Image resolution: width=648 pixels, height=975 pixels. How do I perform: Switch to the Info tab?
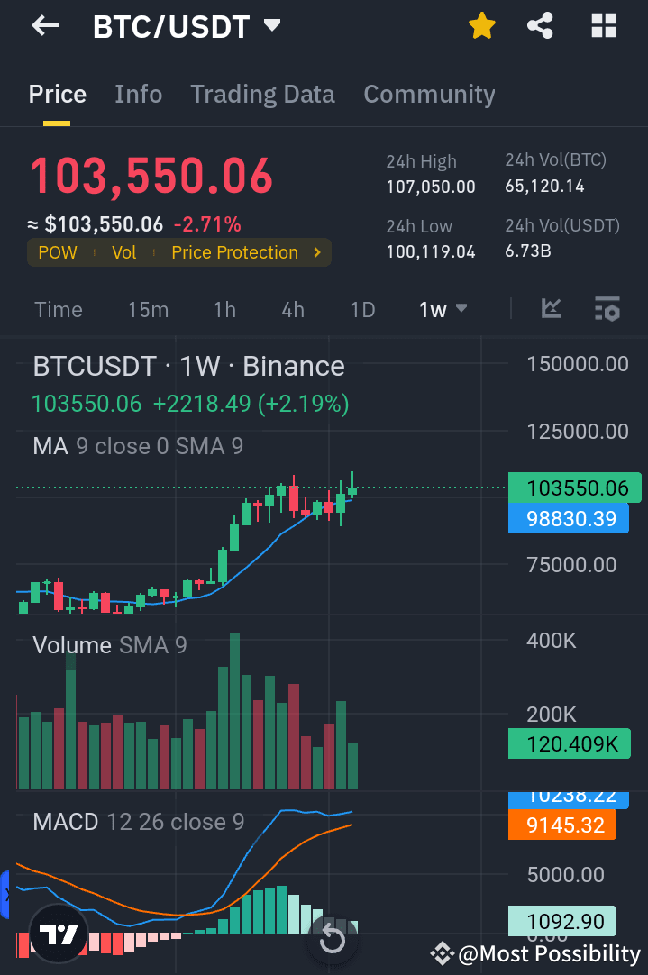point(139,95)
